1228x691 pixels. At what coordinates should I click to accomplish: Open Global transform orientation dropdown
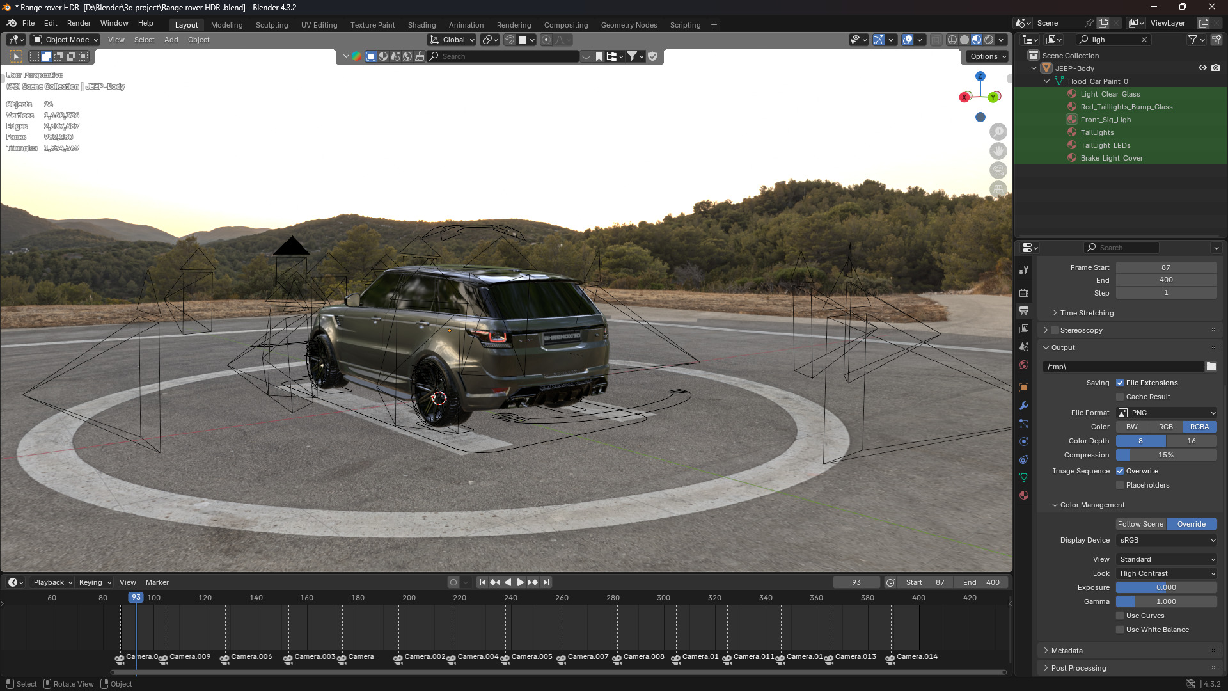coord(452,40)
